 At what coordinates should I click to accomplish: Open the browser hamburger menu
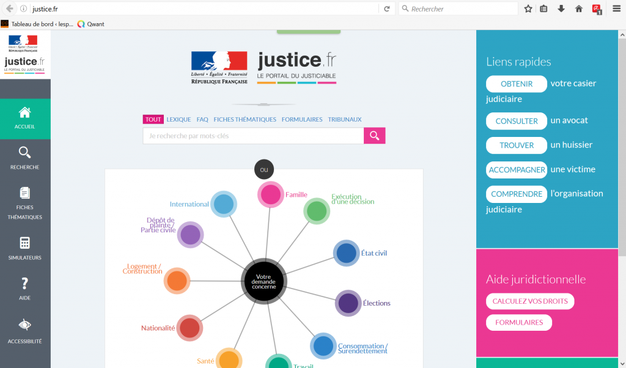coord(616,9)
